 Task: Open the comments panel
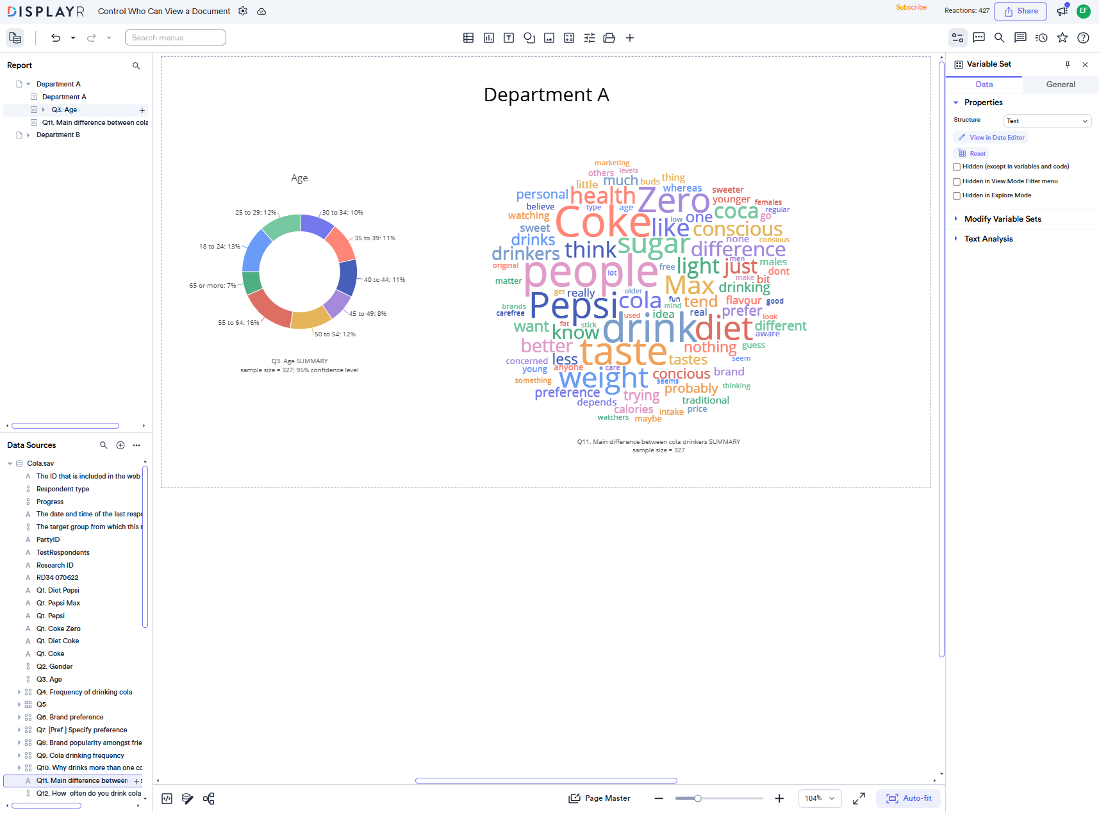pos(979,38)
